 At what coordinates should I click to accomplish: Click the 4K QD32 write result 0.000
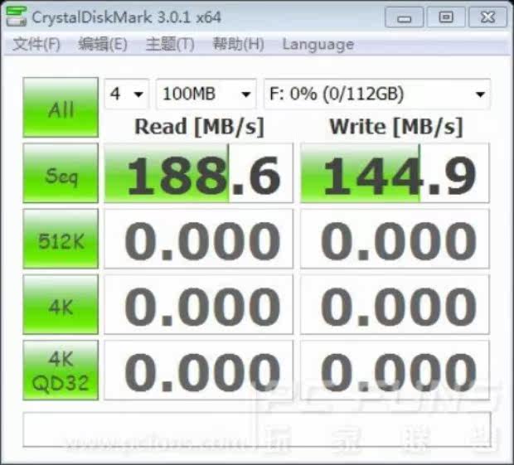click(395, 371)
